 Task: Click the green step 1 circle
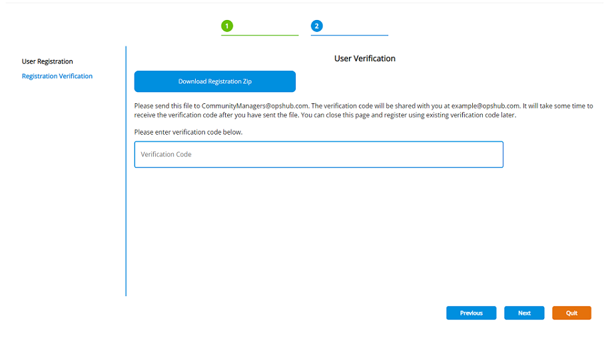coord(227,26)
